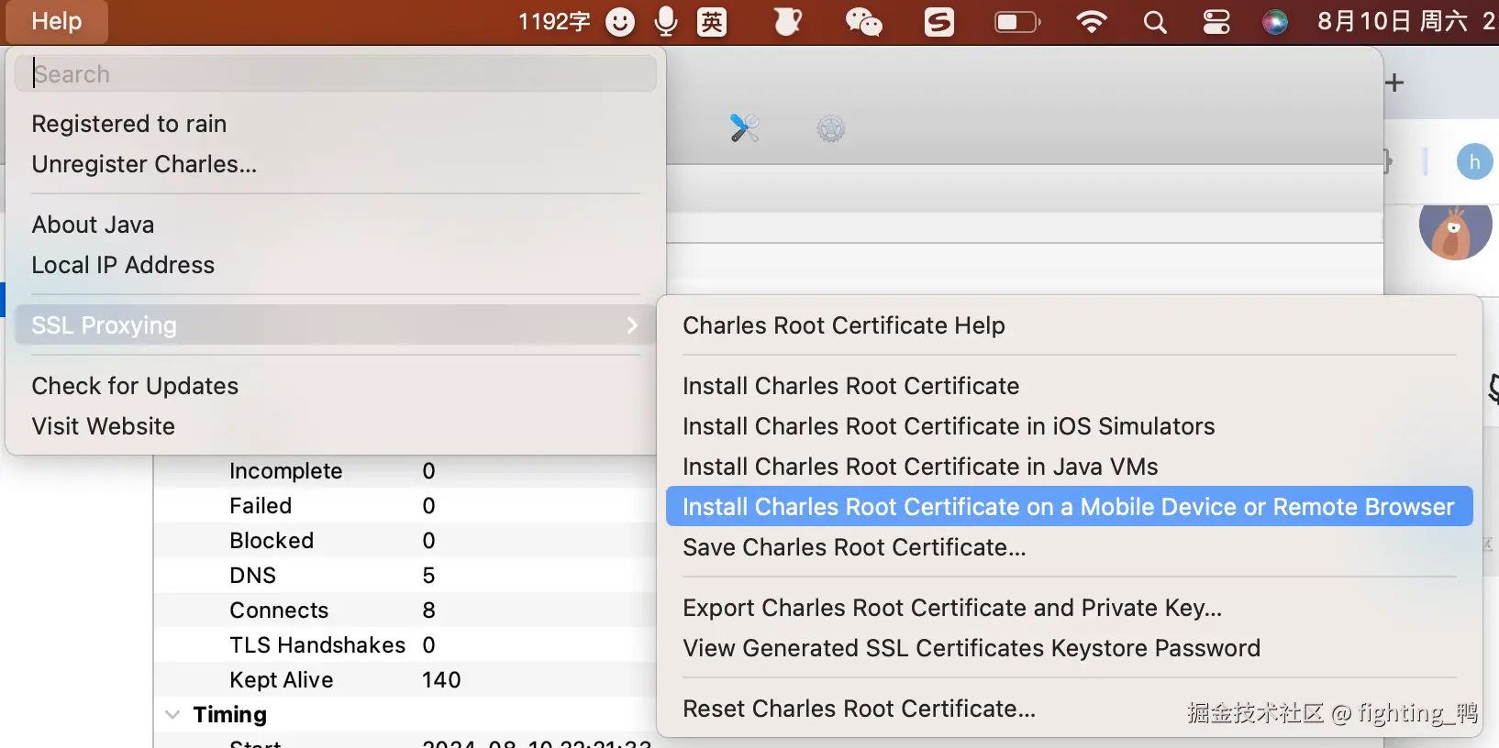Click the Kept Alive value '140'

tap(441, 680)
